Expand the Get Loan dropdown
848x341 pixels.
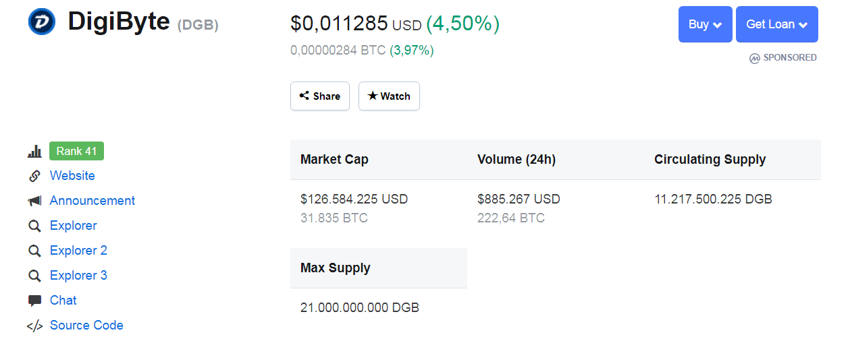777,24
